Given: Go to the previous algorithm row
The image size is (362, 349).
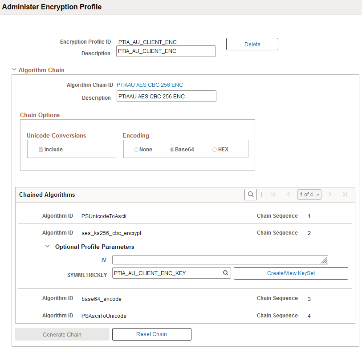Looking at the screenshot, I should pos(288,194).
